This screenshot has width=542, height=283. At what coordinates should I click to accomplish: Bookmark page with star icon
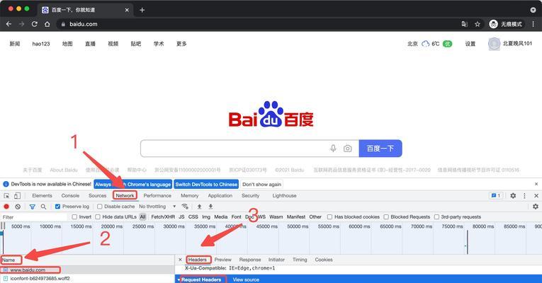478,24
